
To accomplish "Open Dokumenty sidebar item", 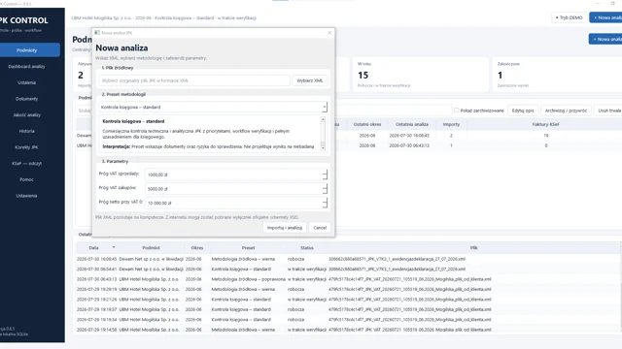I will (x=27, y=99).
